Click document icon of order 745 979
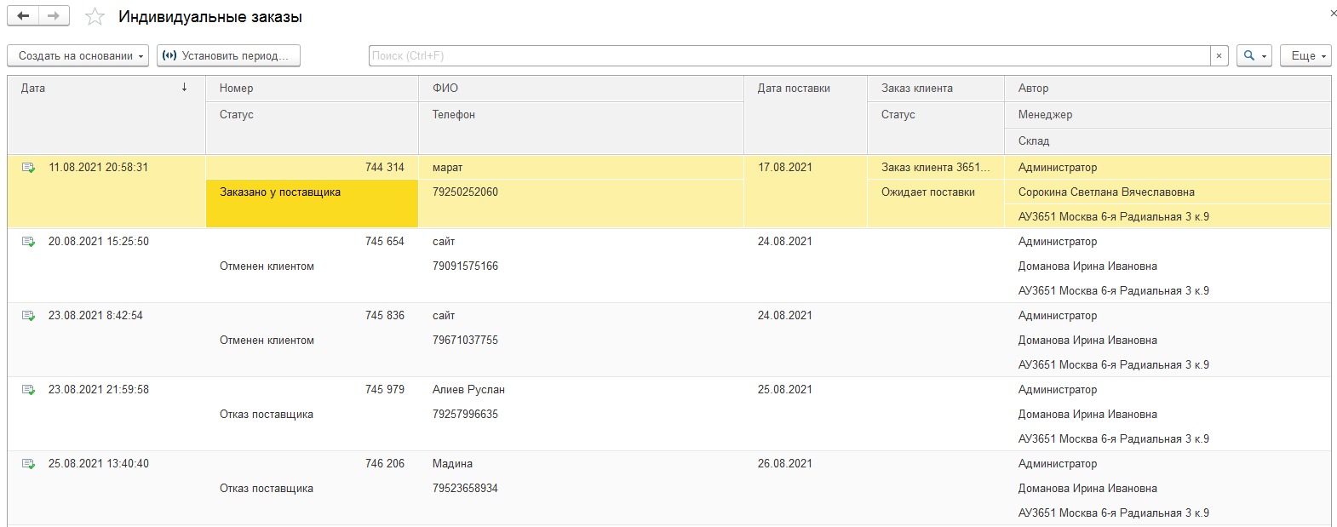 (29, 390)
